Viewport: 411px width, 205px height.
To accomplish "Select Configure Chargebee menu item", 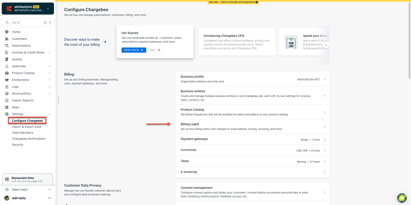I will pos(27,121).
